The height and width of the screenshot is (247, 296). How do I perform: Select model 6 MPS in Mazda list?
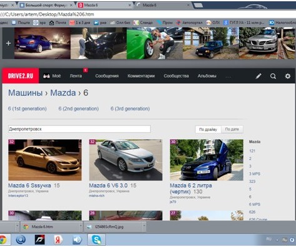pyautogui.click(x=255, y=204)
